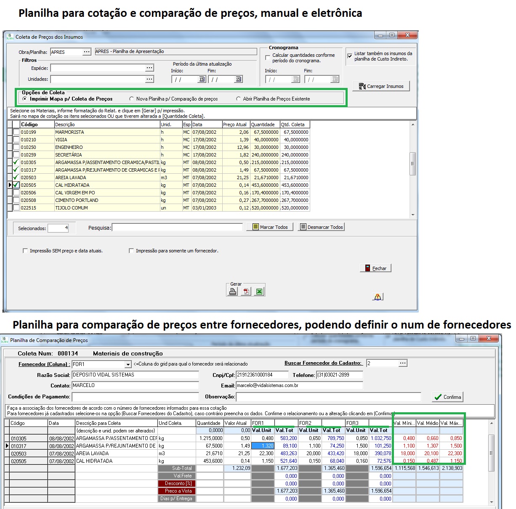516x509 pixels.
Task: Open calendar picker for Início update period
Action: (x=202, y=80)
